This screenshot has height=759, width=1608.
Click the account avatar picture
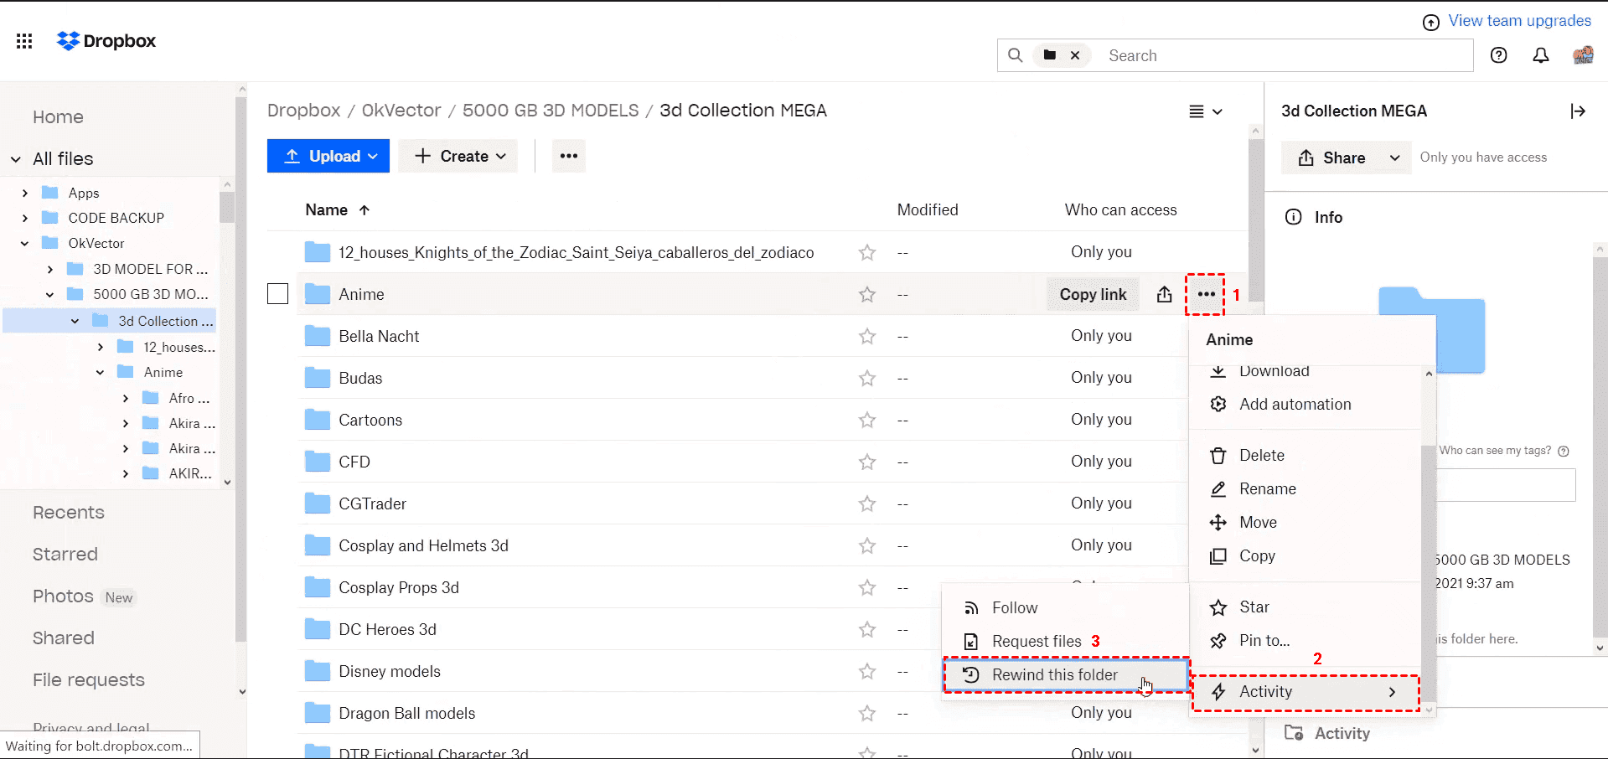(1583, 55)
